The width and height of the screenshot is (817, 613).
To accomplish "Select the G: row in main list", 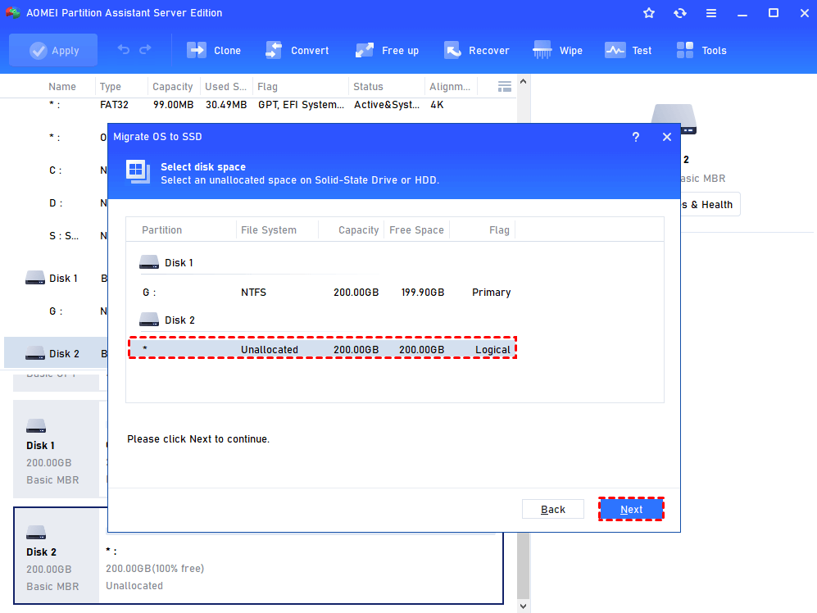I will (x=55, y=311).
